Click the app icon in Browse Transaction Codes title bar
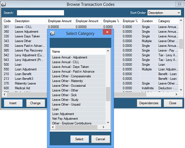 click(4, 4)
